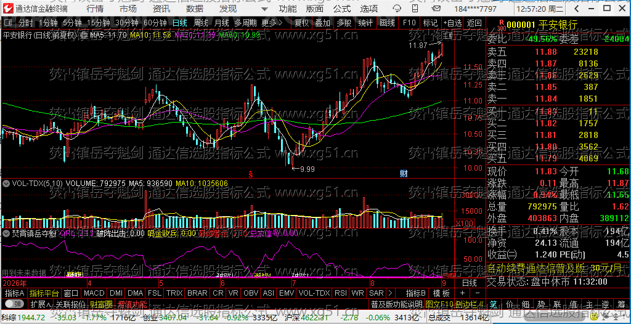Click the plus button after 模板
This screenshot has height=324, width=631.
(x=462, y=293)
